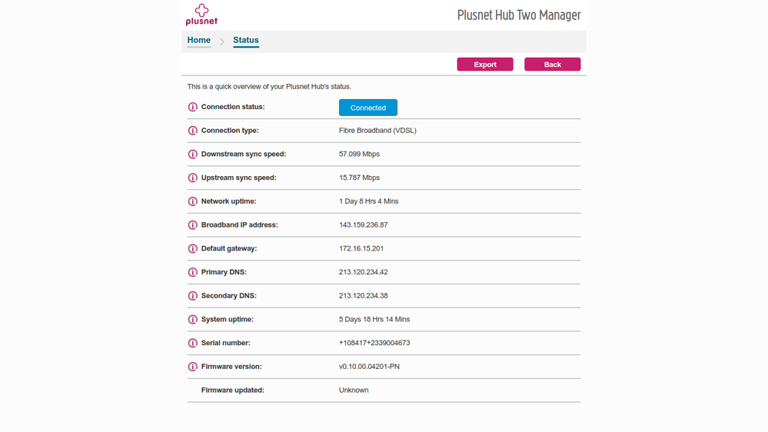This screenshot has width=768, height=432.
Task: Click the Plusnet logo
Action: (x=201, y=15)
